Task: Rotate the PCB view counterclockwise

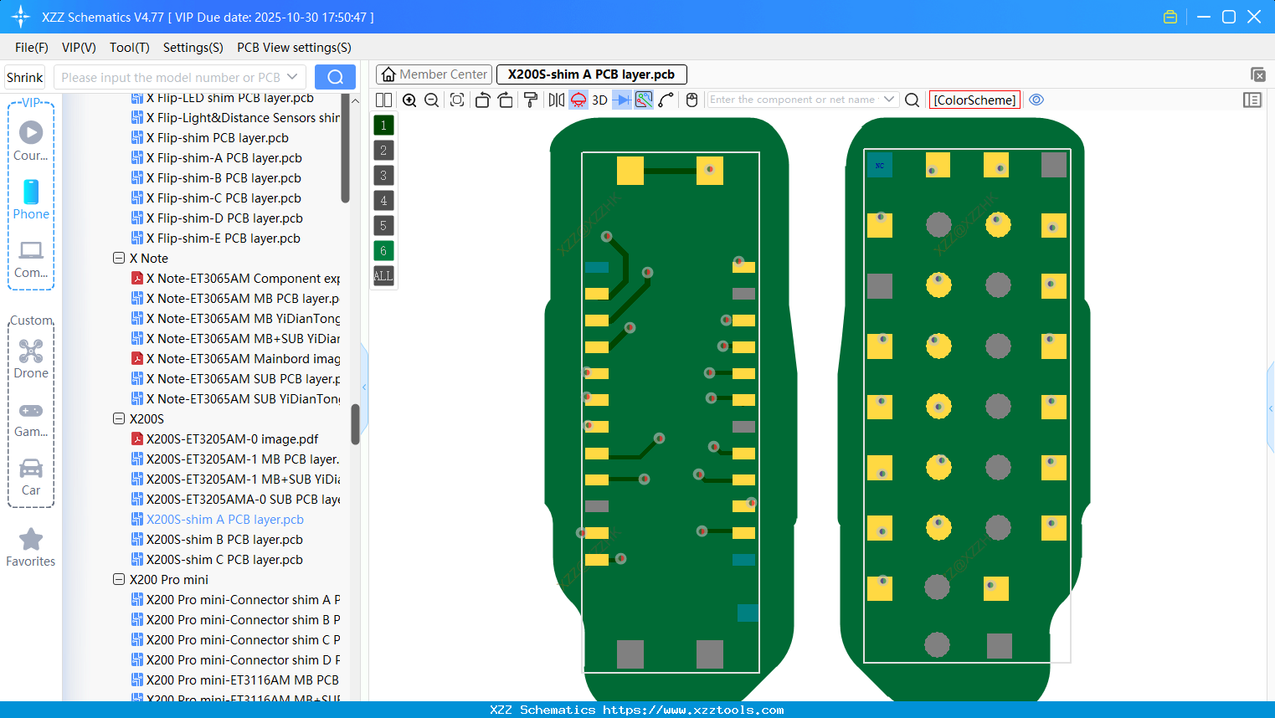Action: click(482, 100)
